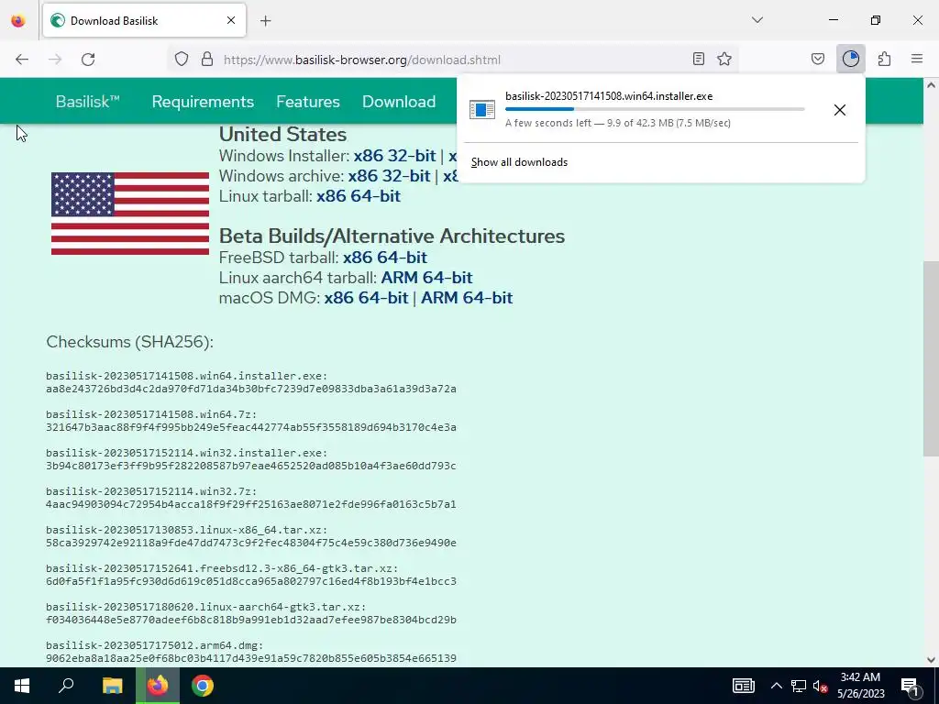Screen dimensions: 939x704
Task: Click the scrollbar down arrow
Action: (x=931, y=660)
